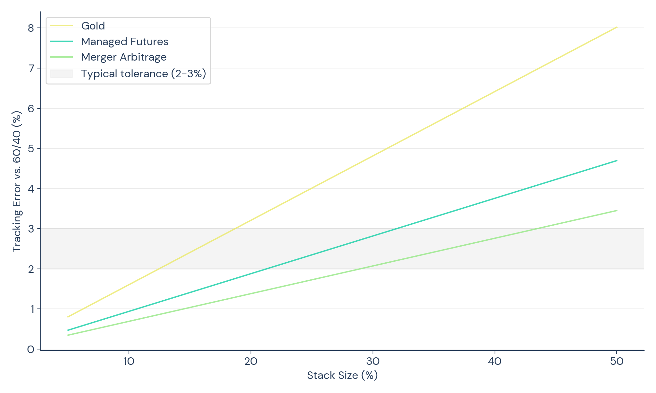Click y-axis tick label 8
The image size is (656, 393).
coord(31,28)
